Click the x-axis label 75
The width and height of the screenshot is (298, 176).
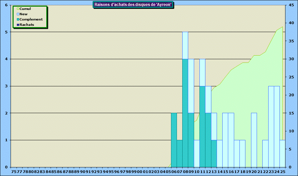pos(14,172)
